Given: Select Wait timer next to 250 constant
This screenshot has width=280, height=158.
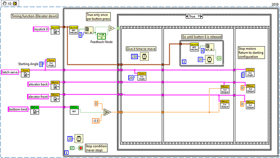Looking at the screenshot, I should coord(144,57).
